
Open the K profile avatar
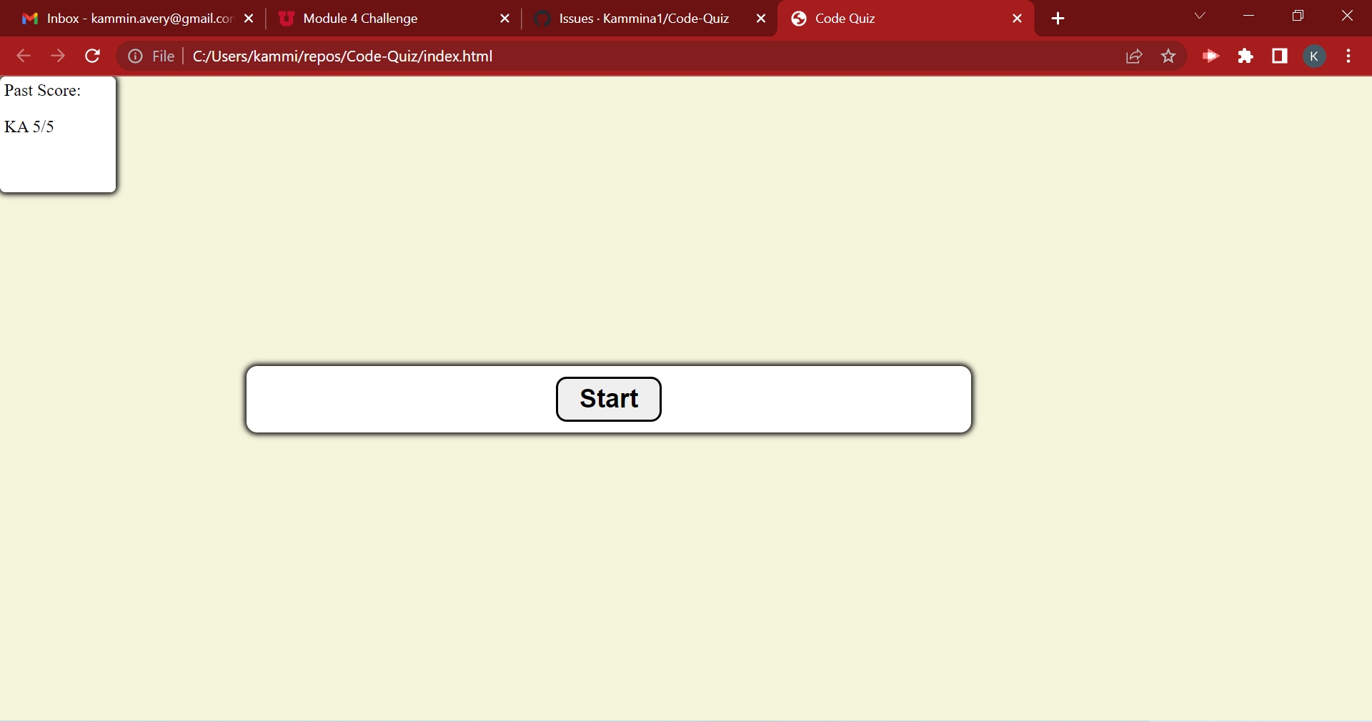coord(1315,56)
